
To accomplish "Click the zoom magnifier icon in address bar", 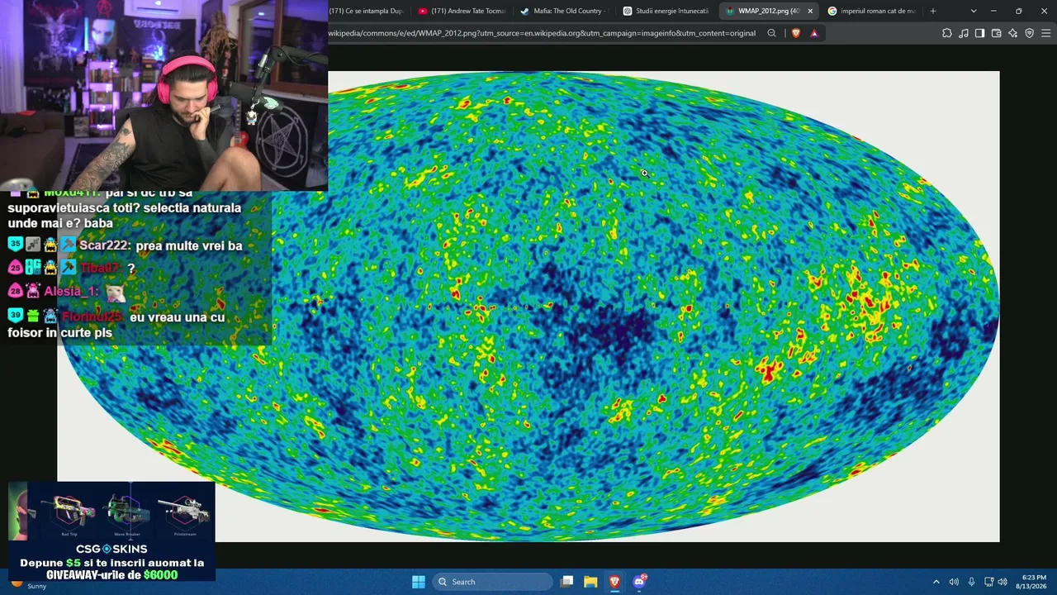I will [x=771, y=33].
